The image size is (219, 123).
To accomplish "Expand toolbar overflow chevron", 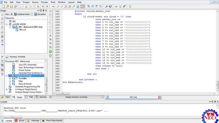I will coord(53,6).
